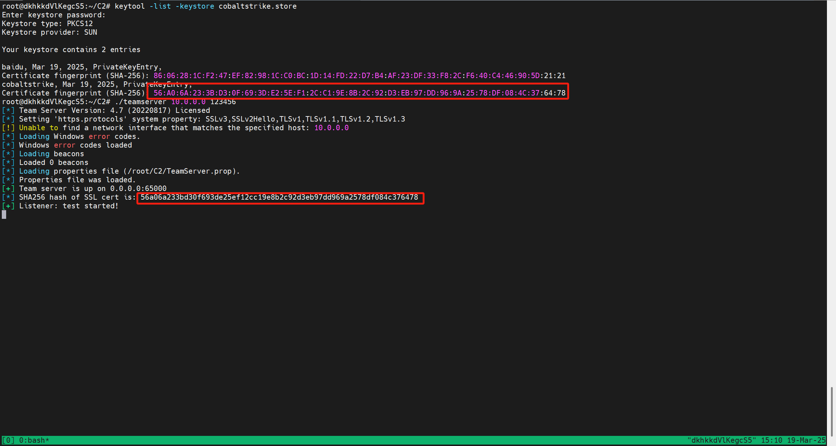Click the 'SHA256 hash of SSL cert is:' label
836x446 pixels.
77,197
